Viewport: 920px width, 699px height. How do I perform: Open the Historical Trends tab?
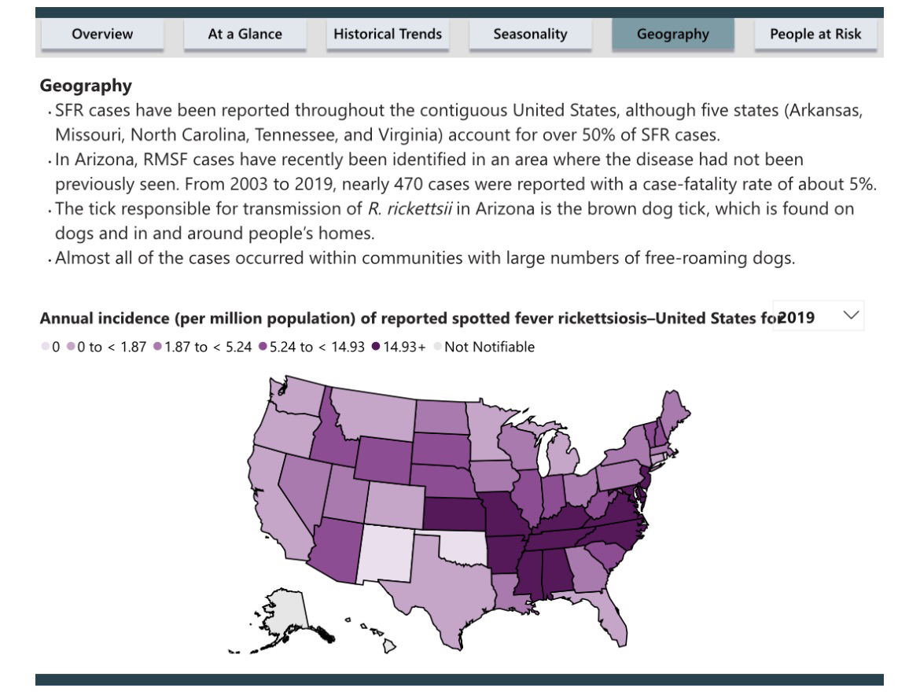pos(388,34)
